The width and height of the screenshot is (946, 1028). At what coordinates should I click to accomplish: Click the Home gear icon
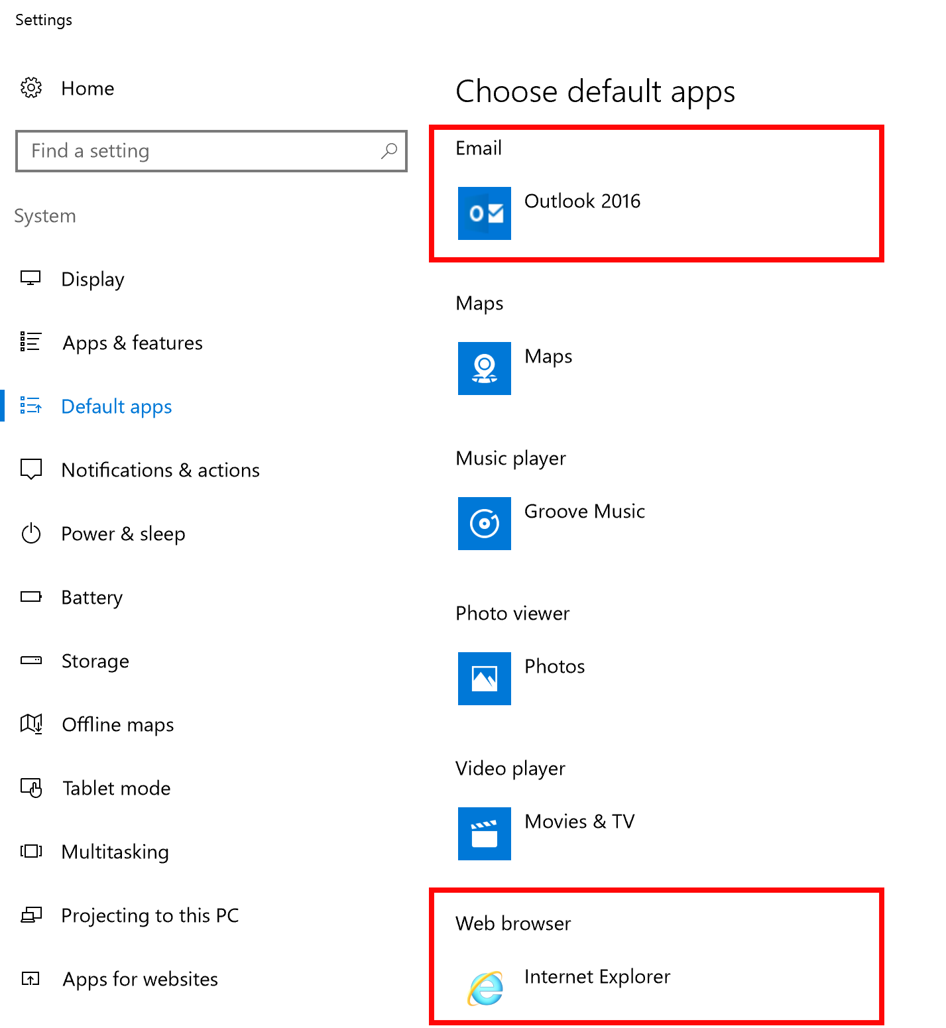(31, 87)
